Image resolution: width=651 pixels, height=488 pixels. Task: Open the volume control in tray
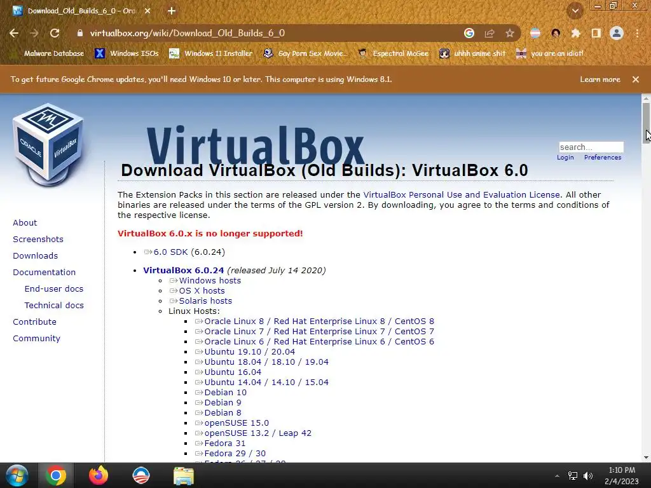pyautogui.click(x=588, y=476)
